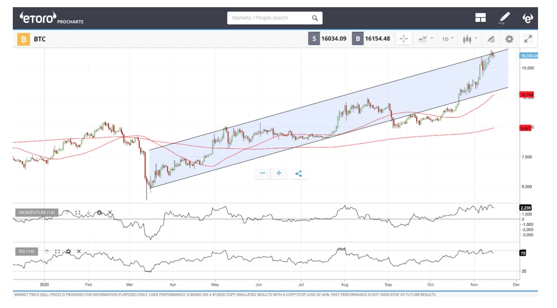Click the eToro bull logo icon
The image size is (557, 308).
[x=527, y=18]
